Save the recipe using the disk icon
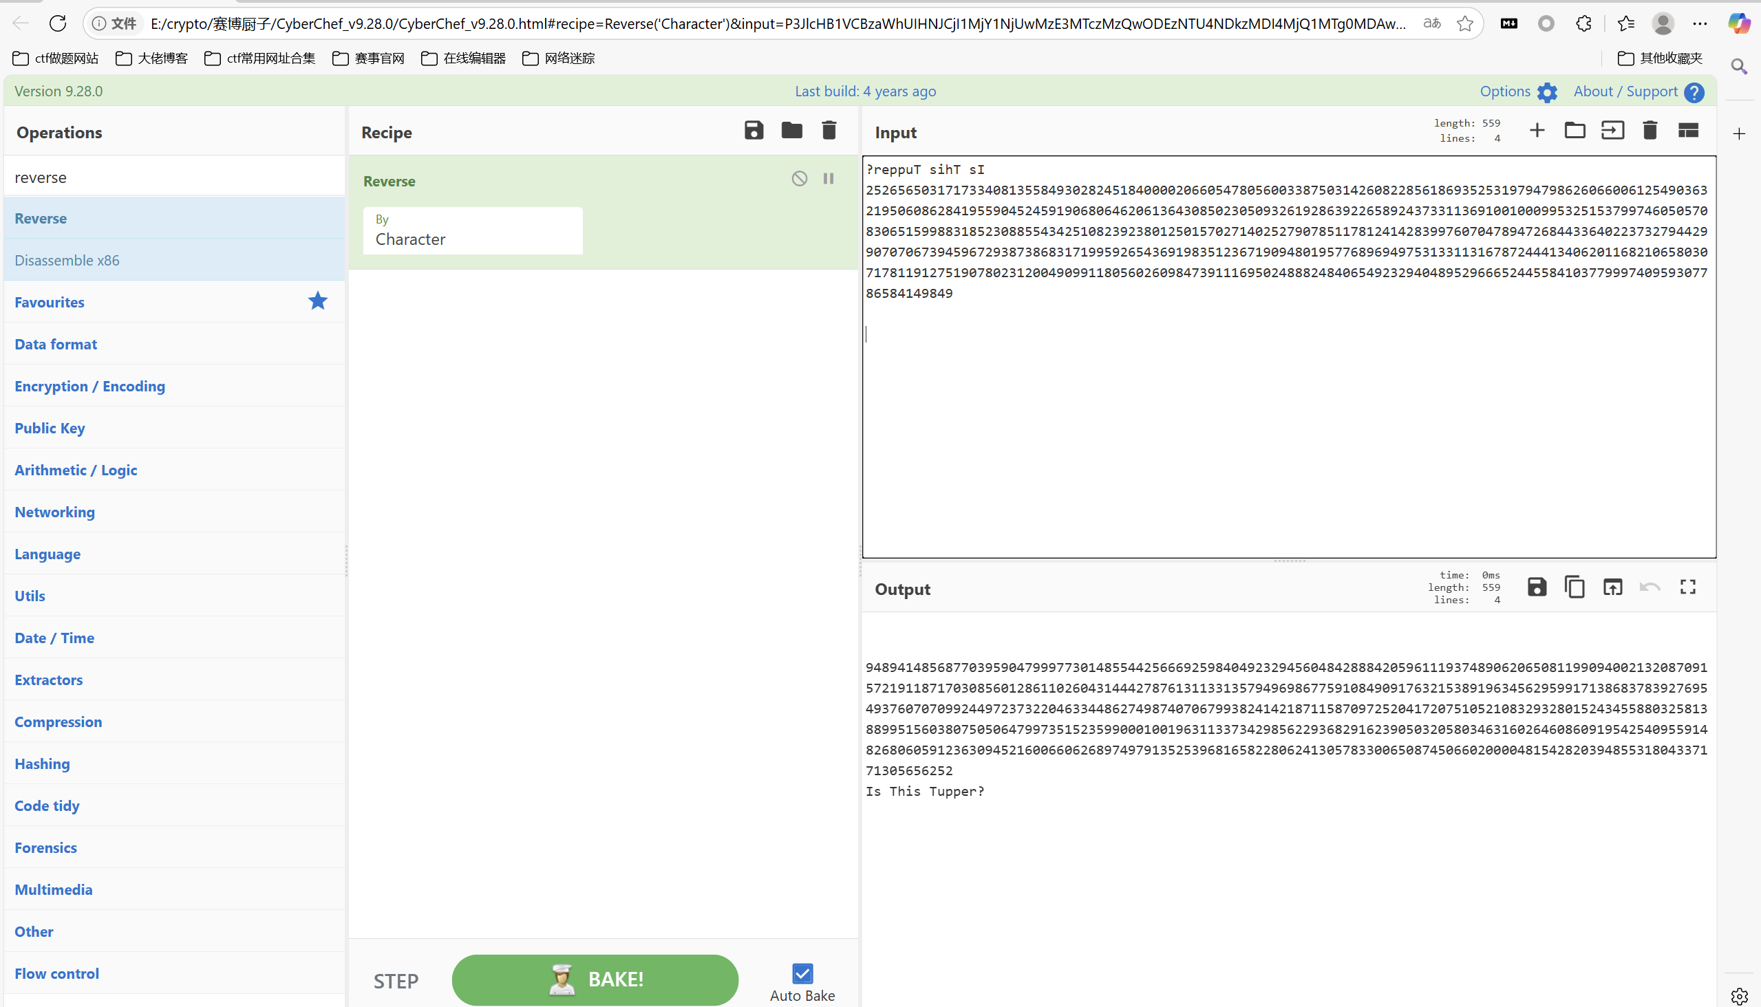The height and width of the screenshot is (1007, 1761). (x=754, y=130)
